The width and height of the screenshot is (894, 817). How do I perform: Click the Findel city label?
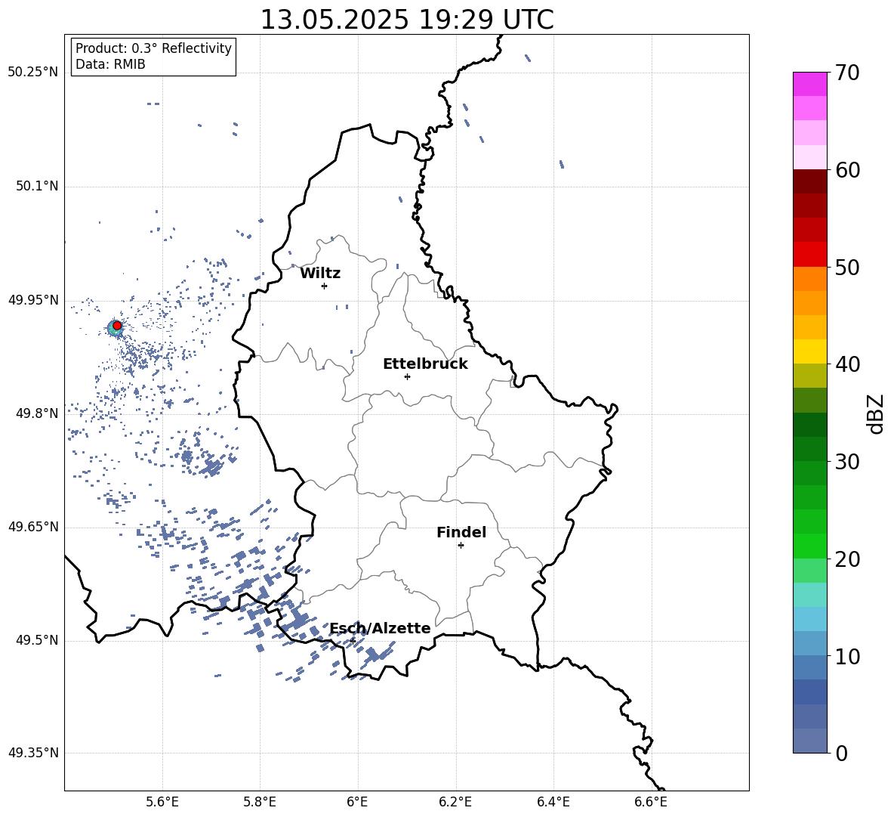tap(461, 532)
